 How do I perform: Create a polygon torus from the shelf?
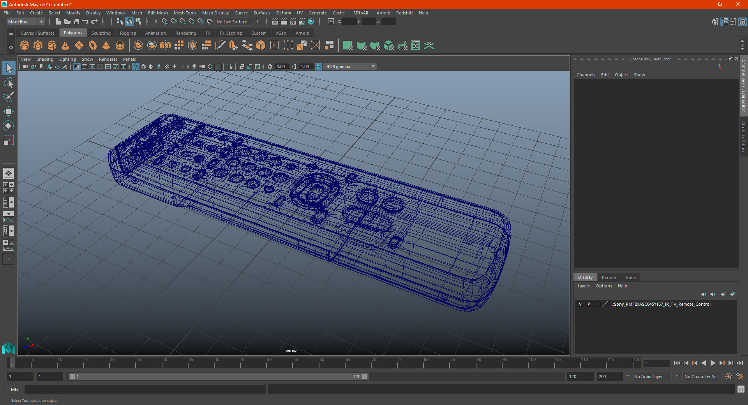pos(93,46)
